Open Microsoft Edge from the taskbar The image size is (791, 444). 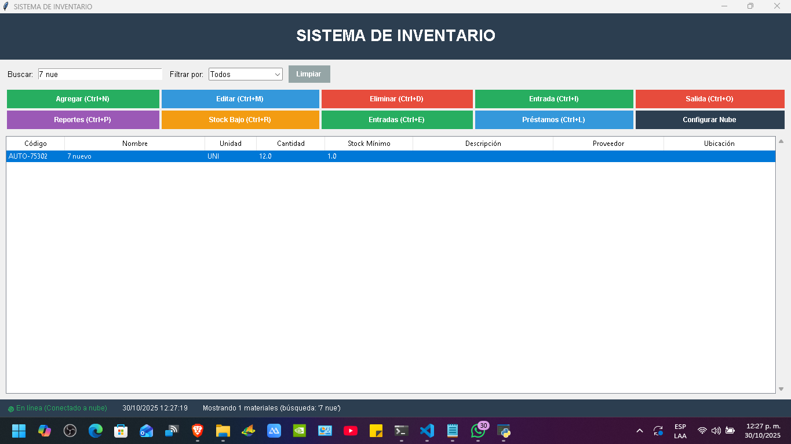[96, 431]
